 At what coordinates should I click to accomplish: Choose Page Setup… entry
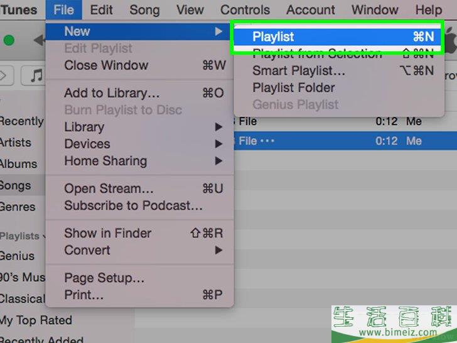coord(139,278)
